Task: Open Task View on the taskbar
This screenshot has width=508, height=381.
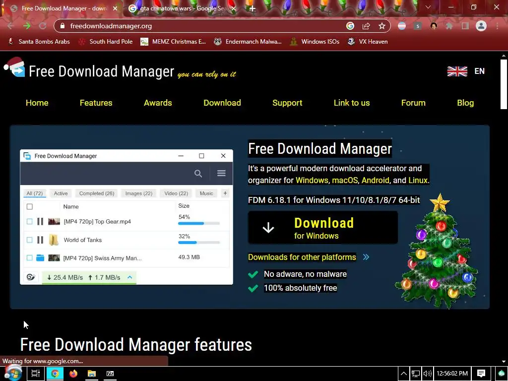Action: click(36, 374)
